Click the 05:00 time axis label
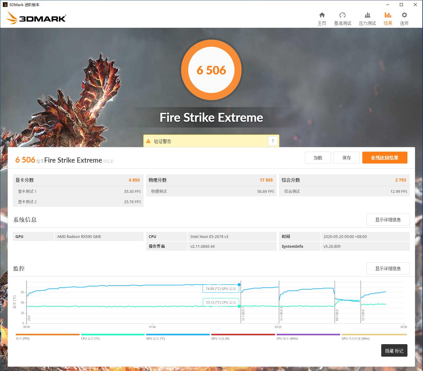 coord(403,327)
